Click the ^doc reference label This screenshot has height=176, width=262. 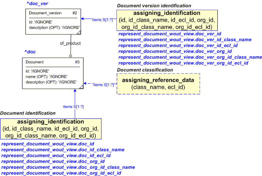30,52
